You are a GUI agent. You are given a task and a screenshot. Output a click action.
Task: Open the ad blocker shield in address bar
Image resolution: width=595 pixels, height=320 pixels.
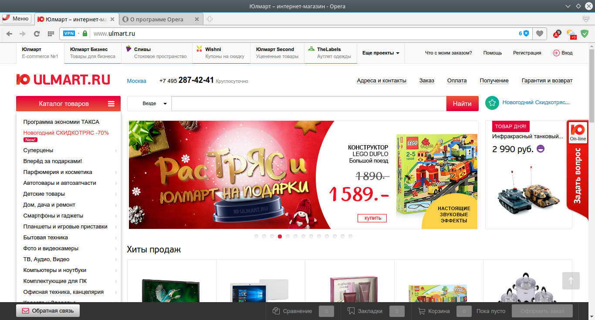coord(526,34)
